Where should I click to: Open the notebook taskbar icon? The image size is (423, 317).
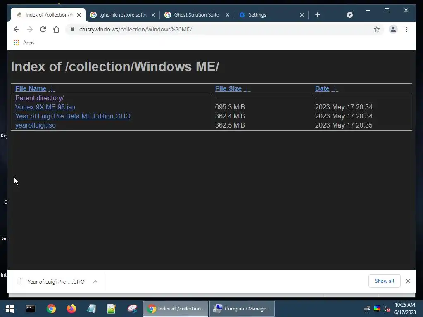tap(91, 309)
